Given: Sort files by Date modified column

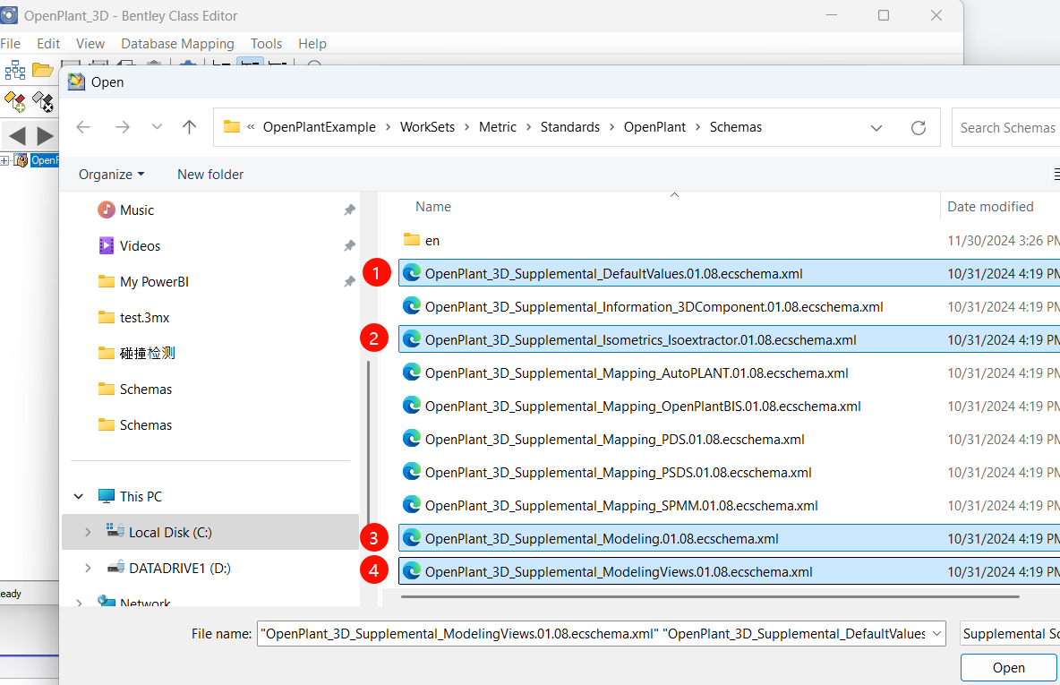Looking at the screenshot, I should point(990,207).
